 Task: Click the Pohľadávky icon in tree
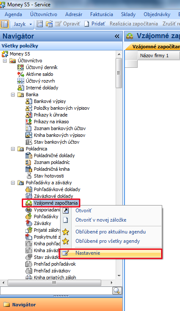29,217
